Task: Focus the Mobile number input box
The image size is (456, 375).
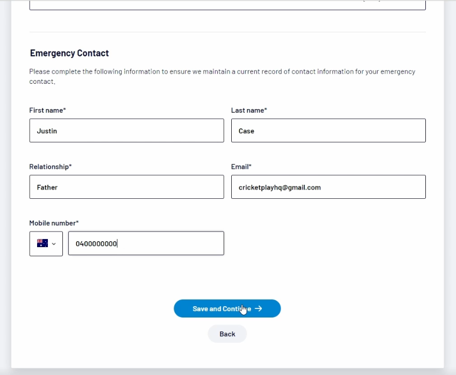Action: pyautogui.click(x=146, y=243)
